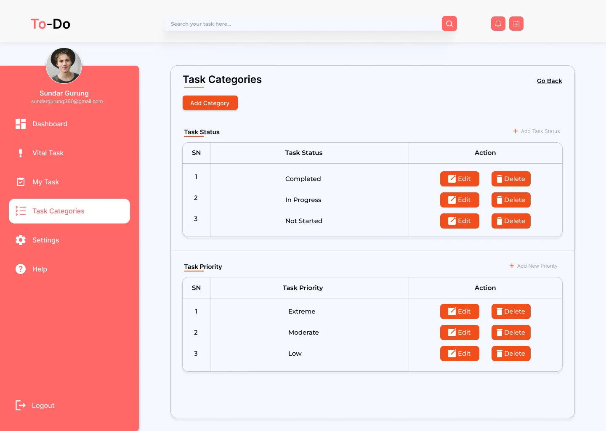606x431 pixels.
Task: Open the calendar icon in header
Action: [x=516, y=24]
